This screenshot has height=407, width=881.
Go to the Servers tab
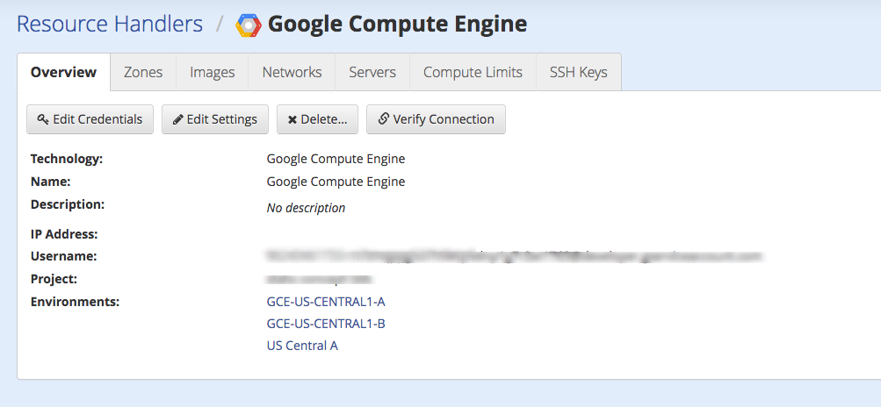(372, 72)
